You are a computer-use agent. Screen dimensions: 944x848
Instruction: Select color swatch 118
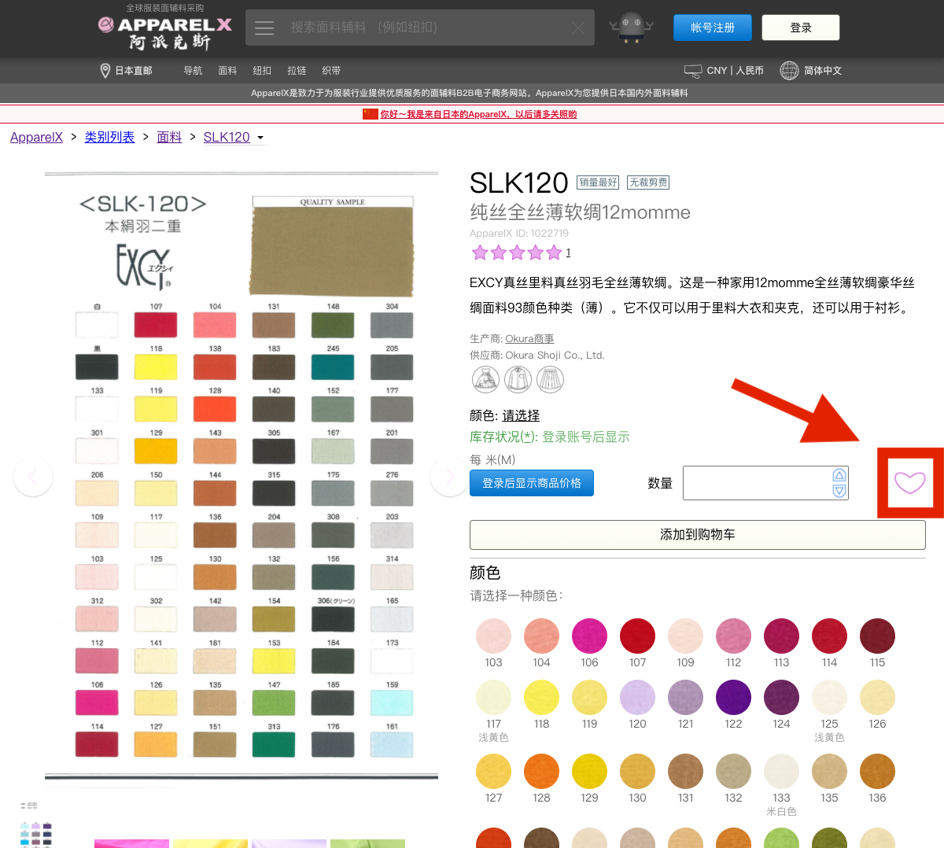(541, 697)
